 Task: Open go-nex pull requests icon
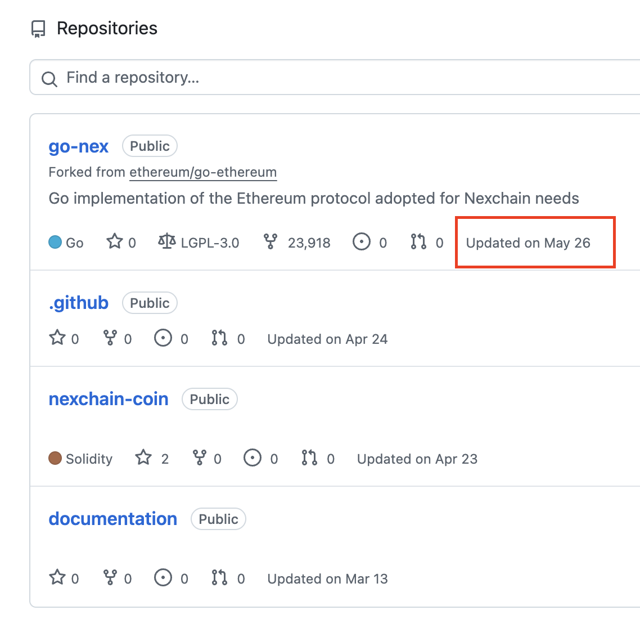(418, 242)
